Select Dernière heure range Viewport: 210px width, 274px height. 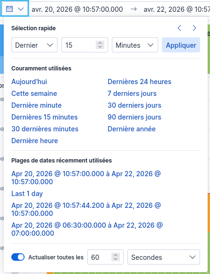pyautogui.click(x=35, y=141)
